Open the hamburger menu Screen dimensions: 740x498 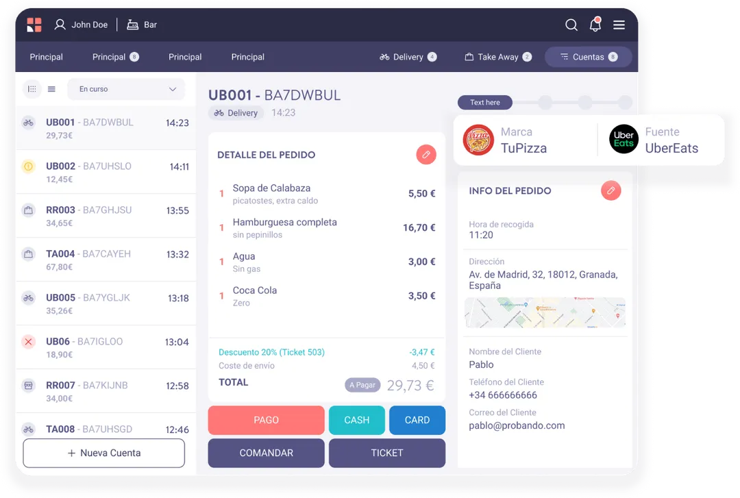619,25
